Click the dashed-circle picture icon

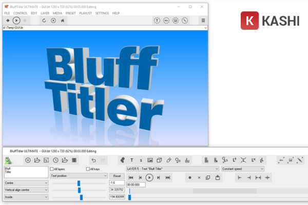pos(176,20)
